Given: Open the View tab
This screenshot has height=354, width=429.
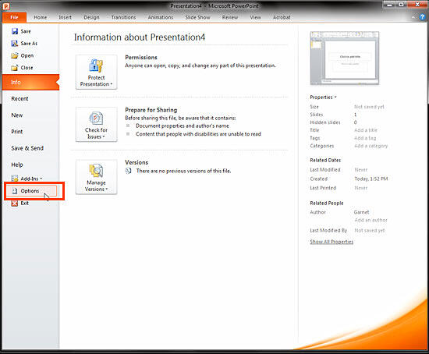Looking at the screenshot, I should click(x=255, y=17).
